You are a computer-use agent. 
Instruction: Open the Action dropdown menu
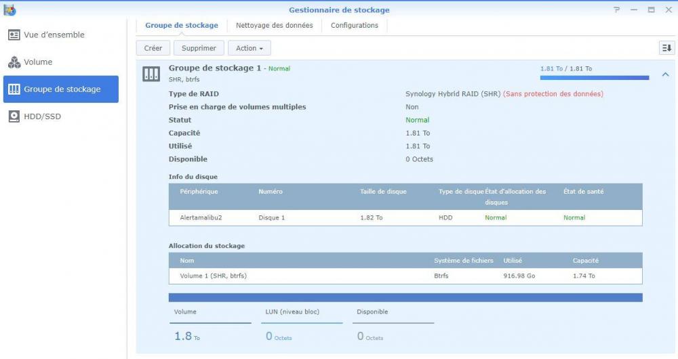[x=249, y=48]
